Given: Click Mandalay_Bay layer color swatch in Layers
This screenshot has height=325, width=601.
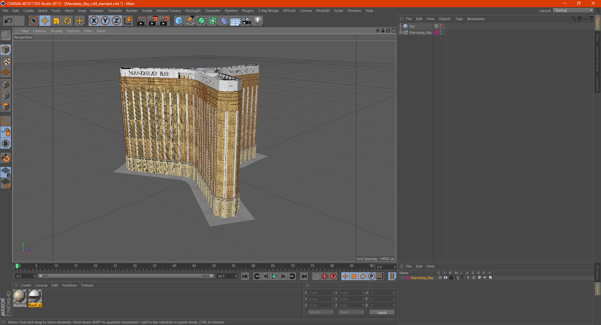Looking at the screenshot, I should coord(407,278).
